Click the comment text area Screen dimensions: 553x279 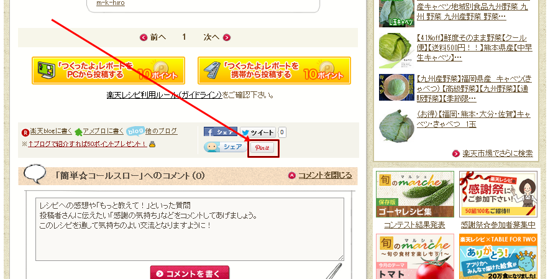pos(190,229)
